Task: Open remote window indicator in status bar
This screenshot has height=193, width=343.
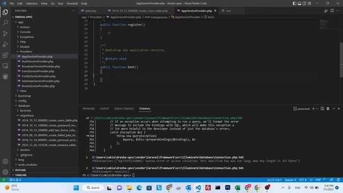Action: 4,180
